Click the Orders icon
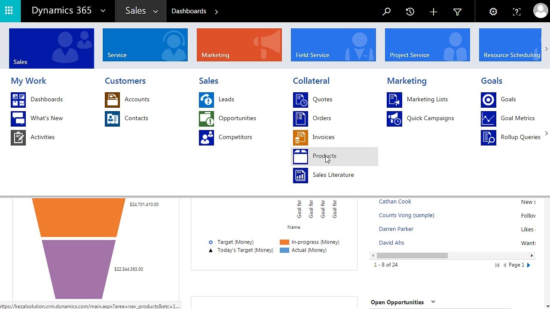550x309 pixels. pos(300,118)
